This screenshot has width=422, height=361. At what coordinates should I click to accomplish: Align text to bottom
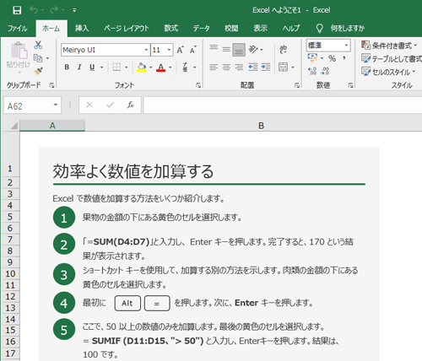coord(239,50)
